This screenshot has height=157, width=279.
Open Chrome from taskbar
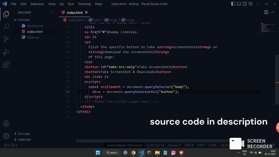coord(133,153)
